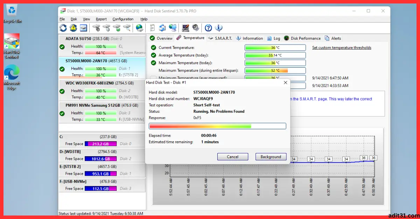Click the Status last updated status bar text
Viewport: 420px width, 219px height.
101,213
